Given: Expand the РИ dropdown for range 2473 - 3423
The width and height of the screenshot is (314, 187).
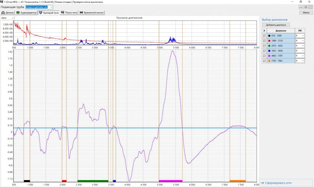Looking at the screenshot, I should 300,46.
